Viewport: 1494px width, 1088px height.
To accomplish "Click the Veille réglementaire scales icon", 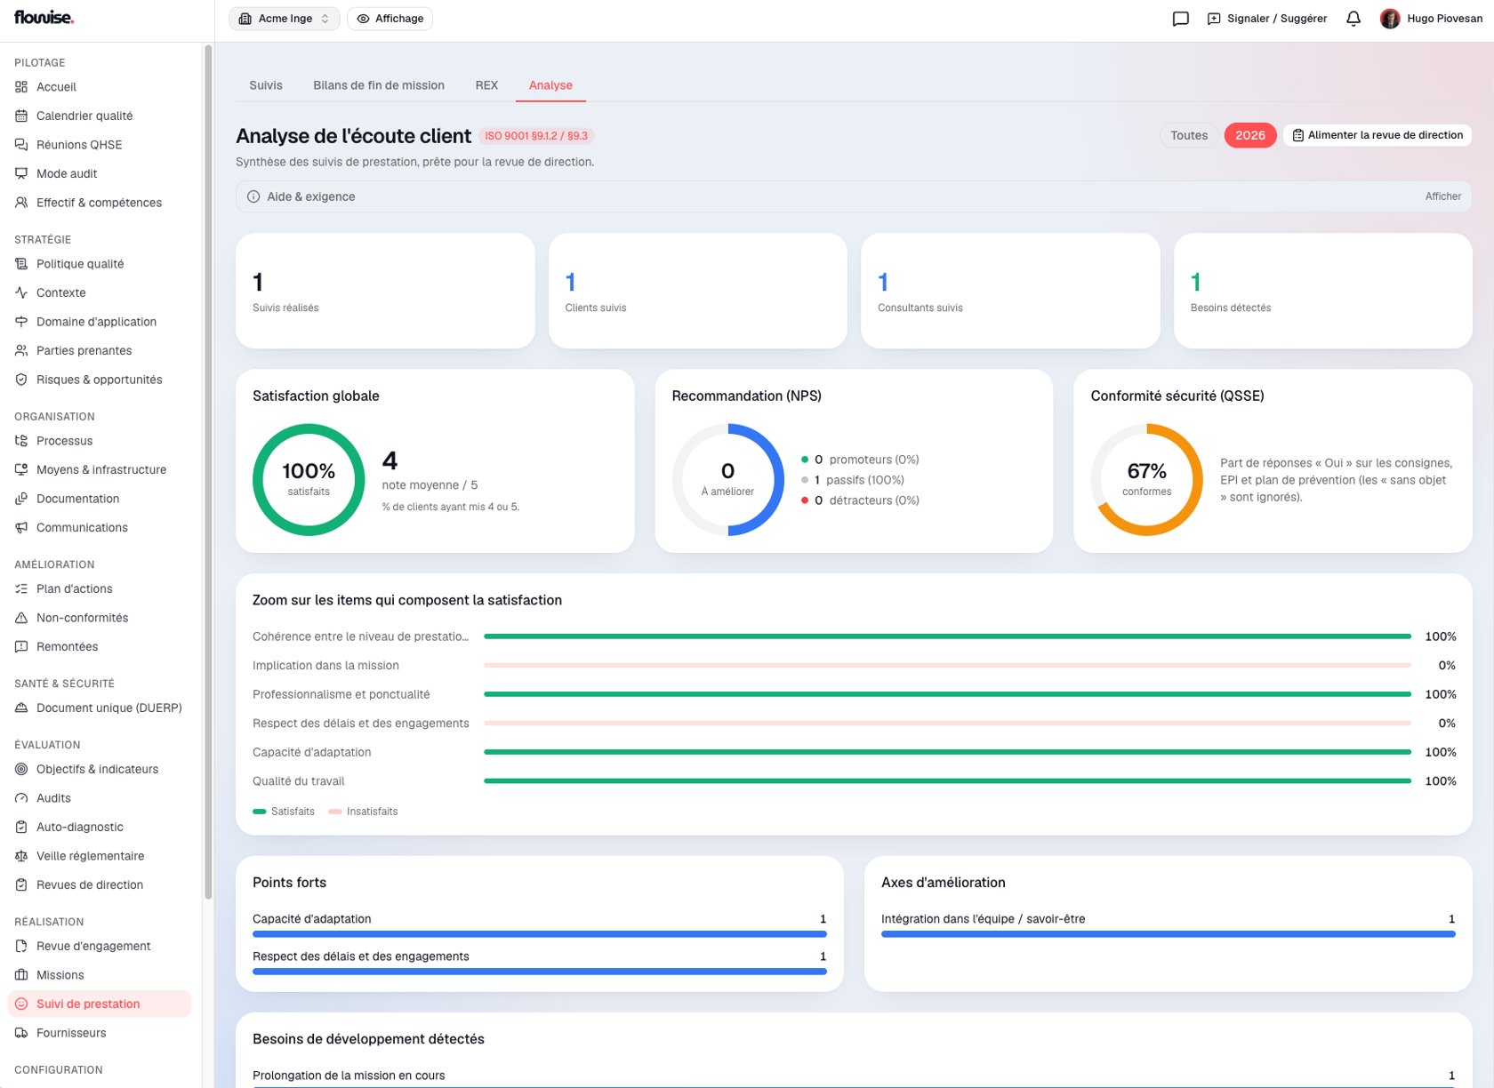I will (21, 856).
